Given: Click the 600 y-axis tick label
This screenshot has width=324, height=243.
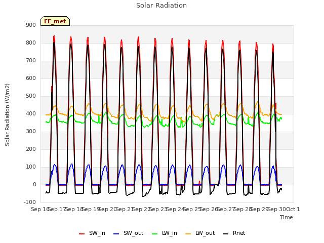Looking at the screenshot, I should pyautogui.click(x=31, y=78).
